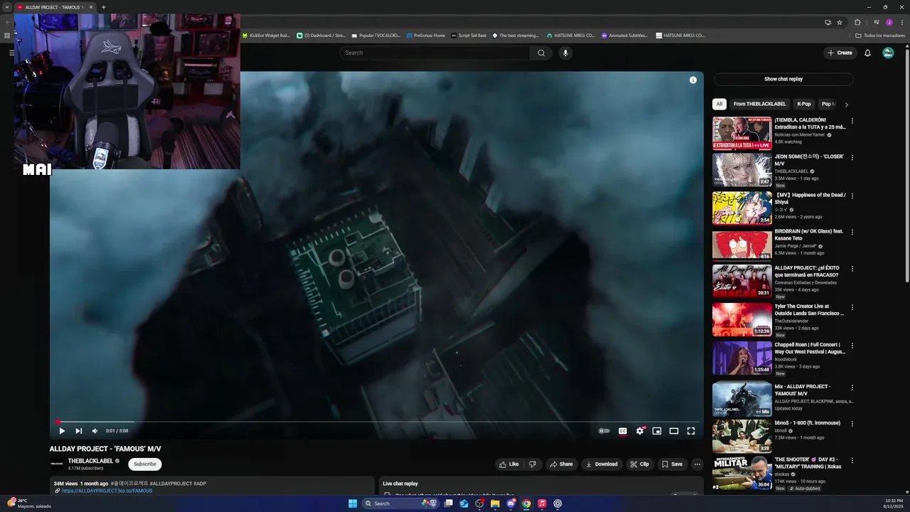The height and width of the screenshot is (512, 910).
Task: Skip to the next video
Action: click(78, 431)
